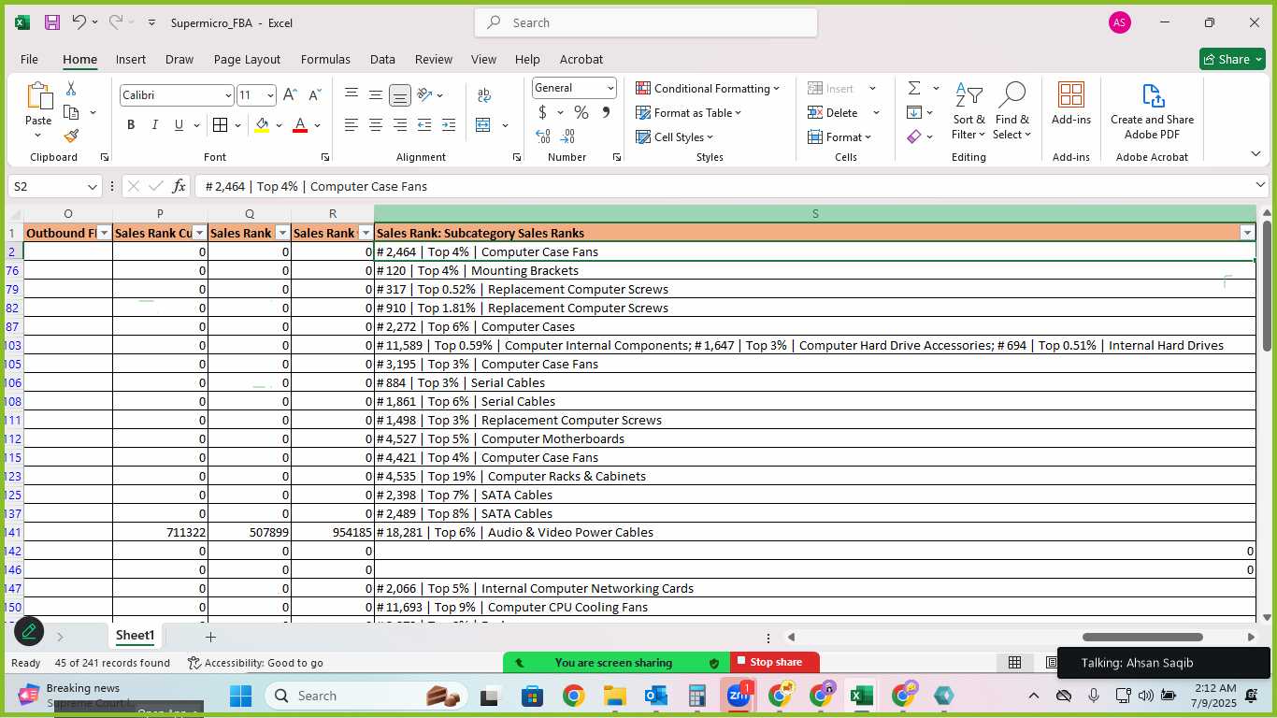The width and height of the screenshot is (1277, 718).
Task: Toggle Bold formatting
Action: point(131,125)
